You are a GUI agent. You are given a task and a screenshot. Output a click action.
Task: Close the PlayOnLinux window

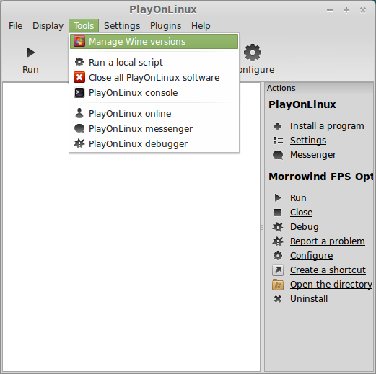coord(363,10)
